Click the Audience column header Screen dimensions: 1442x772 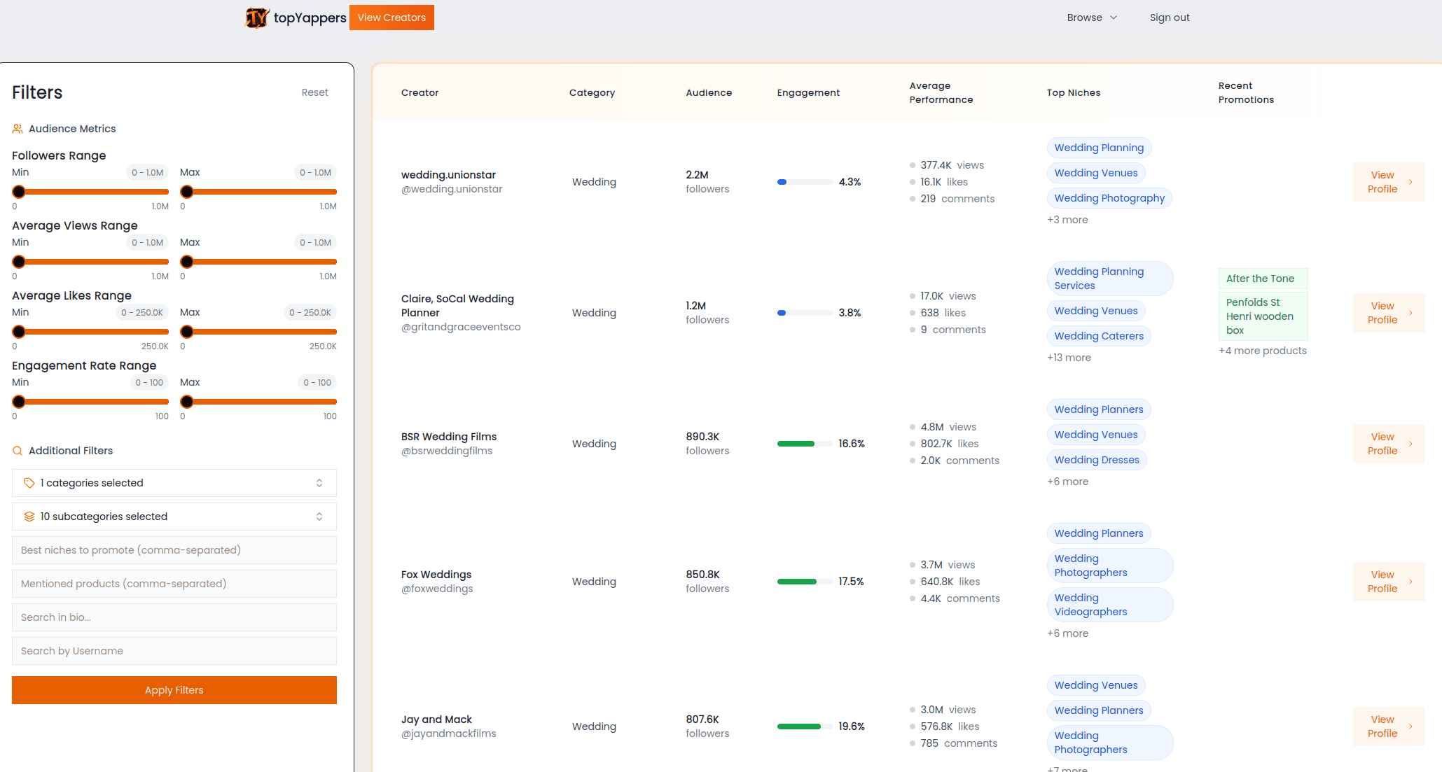coord(709,92)
